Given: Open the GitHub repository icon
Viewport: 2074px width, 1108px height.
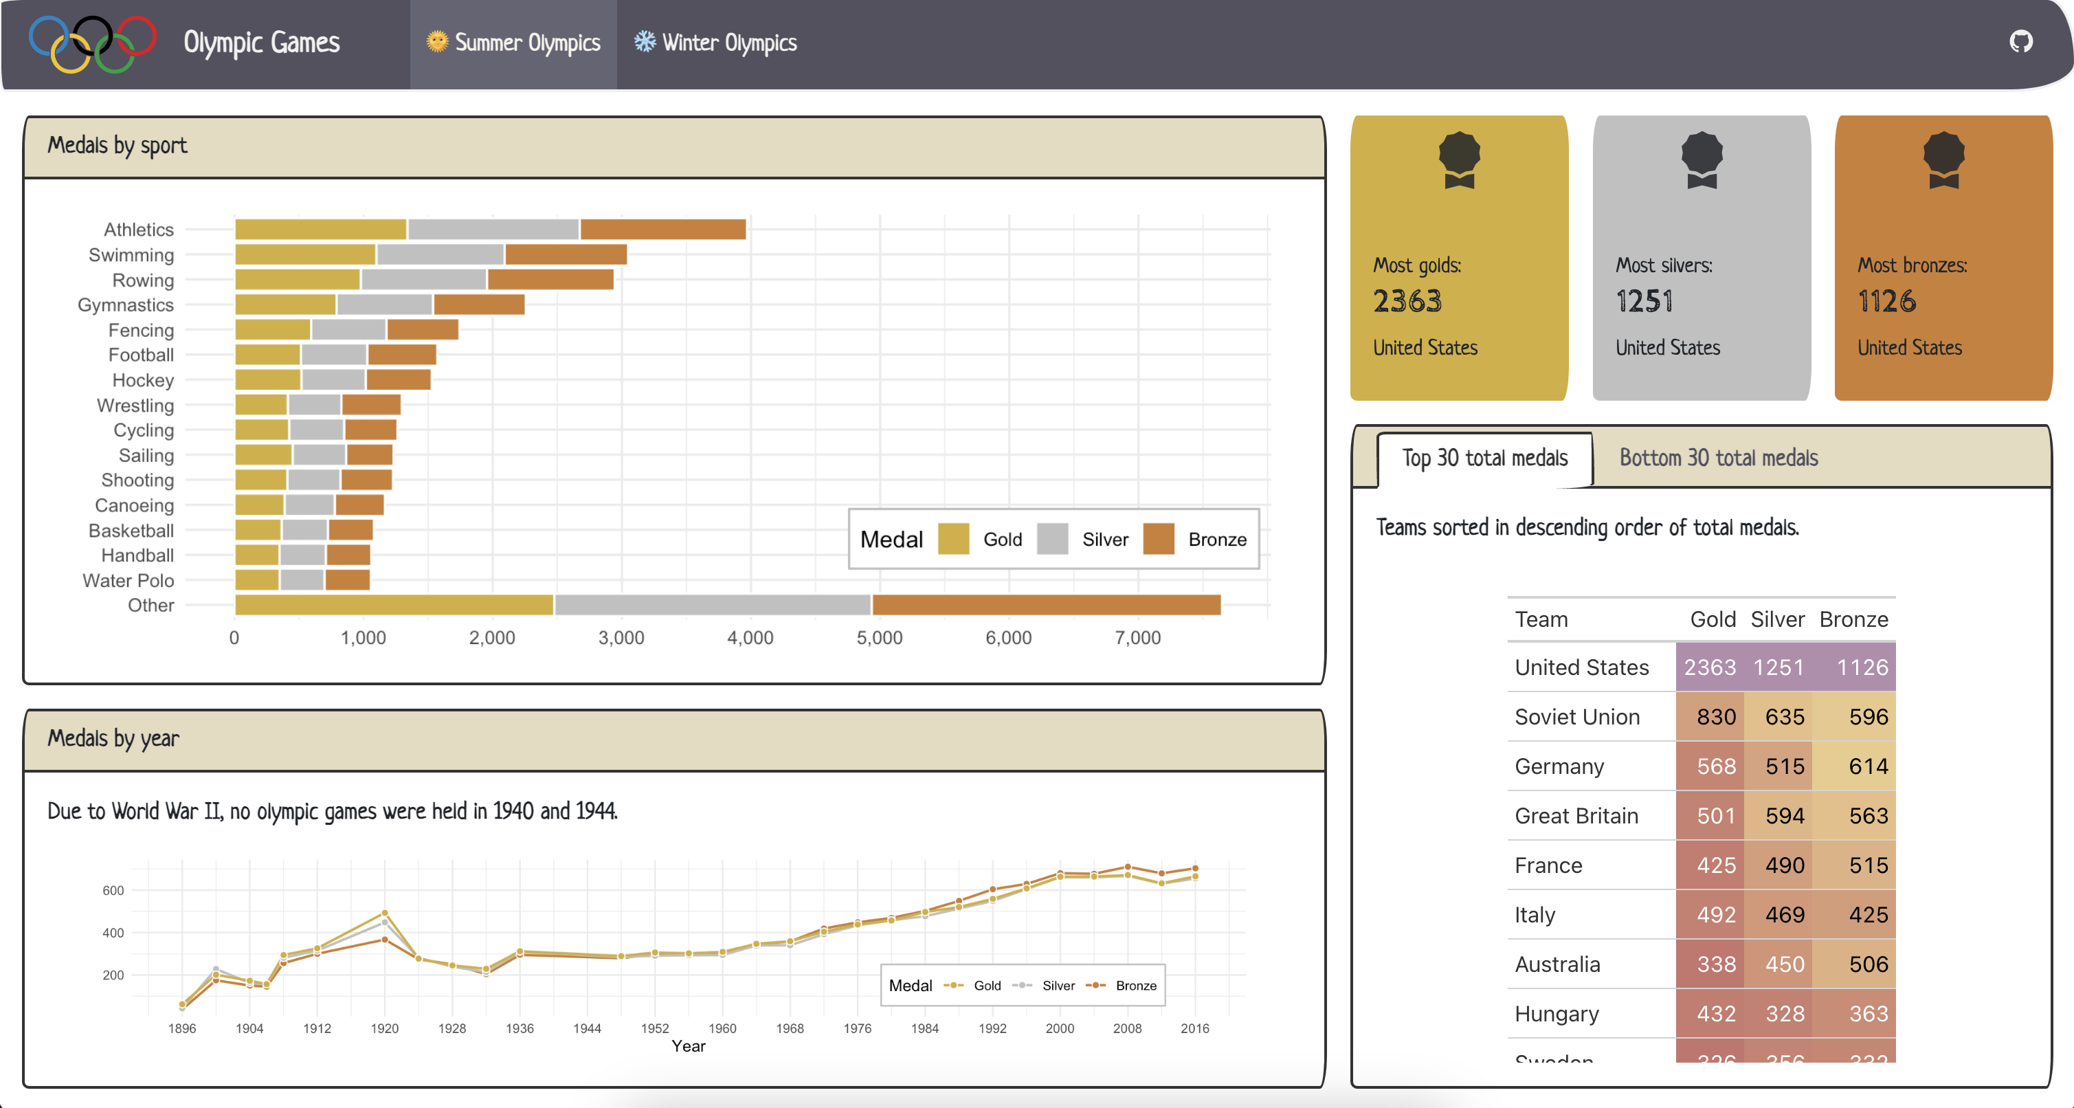Looking at the screenshot, I should click(2020, 41).
